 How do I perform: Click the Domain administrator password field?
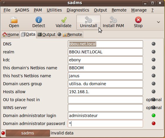click(105, 124)
